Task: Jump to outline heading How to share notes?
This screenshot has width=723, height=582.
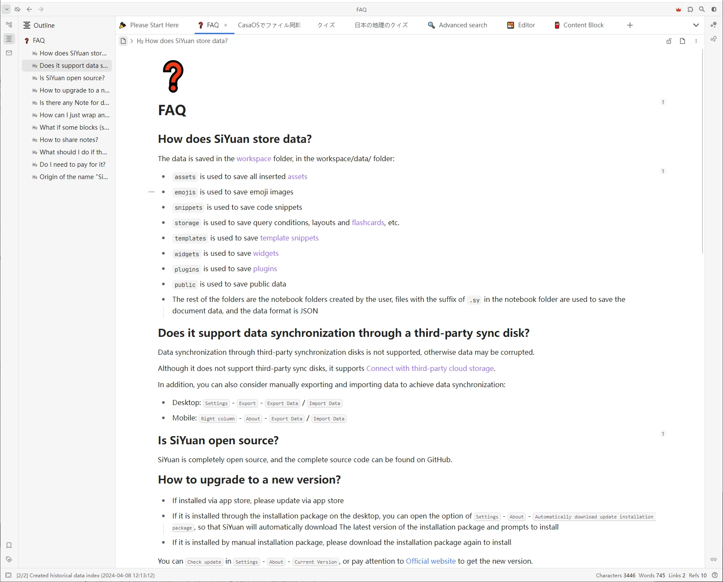Action: (67, 140)
